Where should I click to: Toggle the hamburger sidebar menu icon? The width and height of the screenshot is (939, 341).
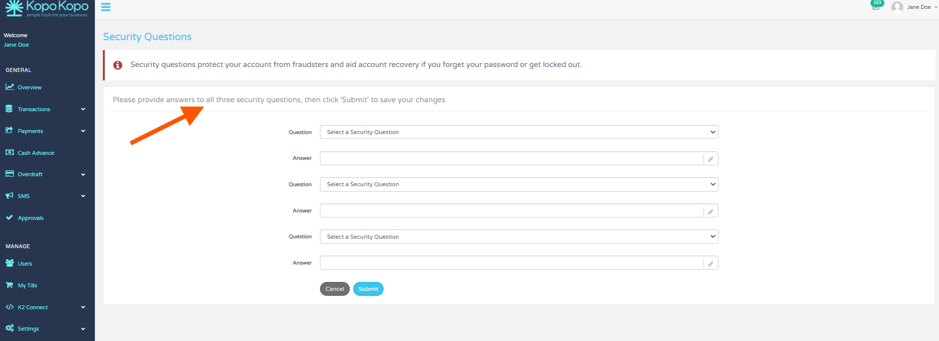point(106,7)
